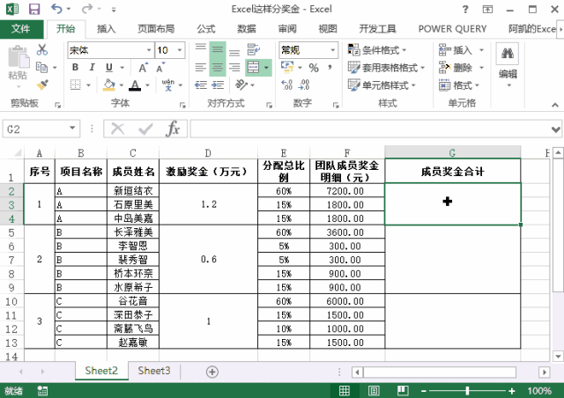Switch to the 插入 ribbon tab
The height and width of the screenshot is (398, 564).
point(106,29)
